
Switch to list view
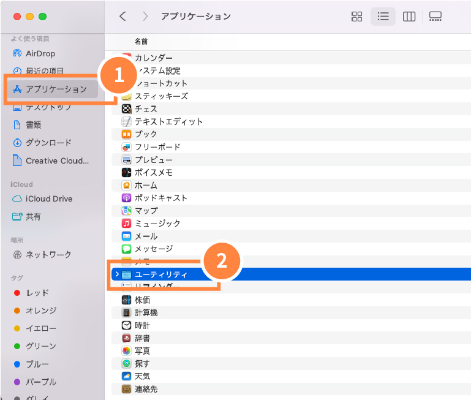point(383,17)
